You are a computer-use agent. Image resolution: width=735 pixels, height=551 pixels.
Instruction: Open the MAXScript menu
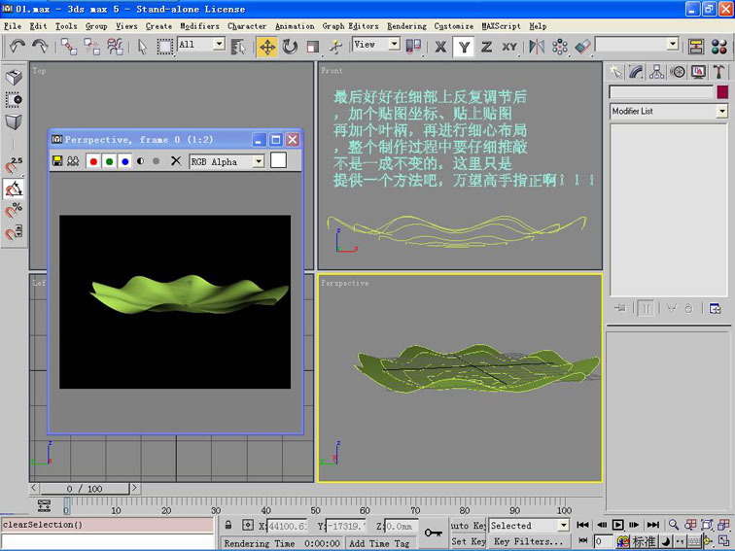click(501, 26)
